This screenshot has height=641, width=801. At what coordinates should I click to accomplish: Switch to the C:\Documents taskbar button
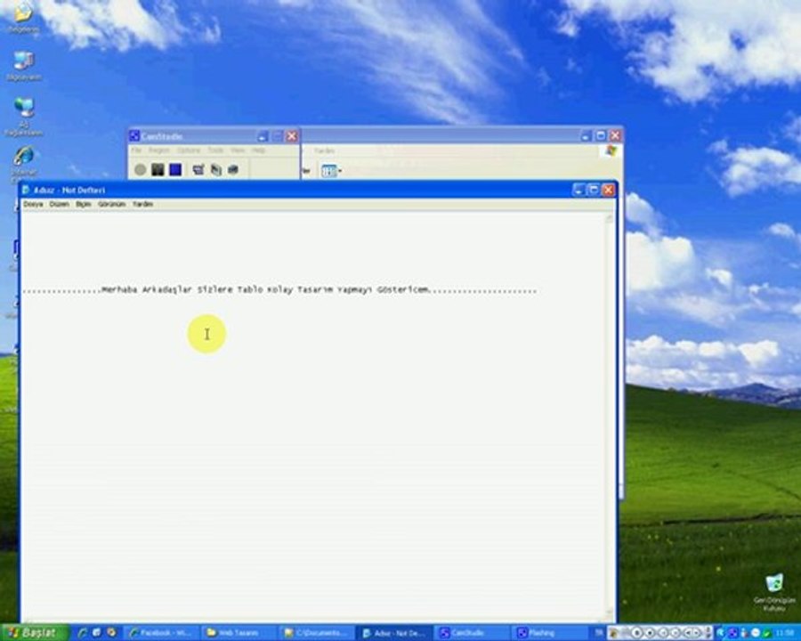click(x=317, y=633)
